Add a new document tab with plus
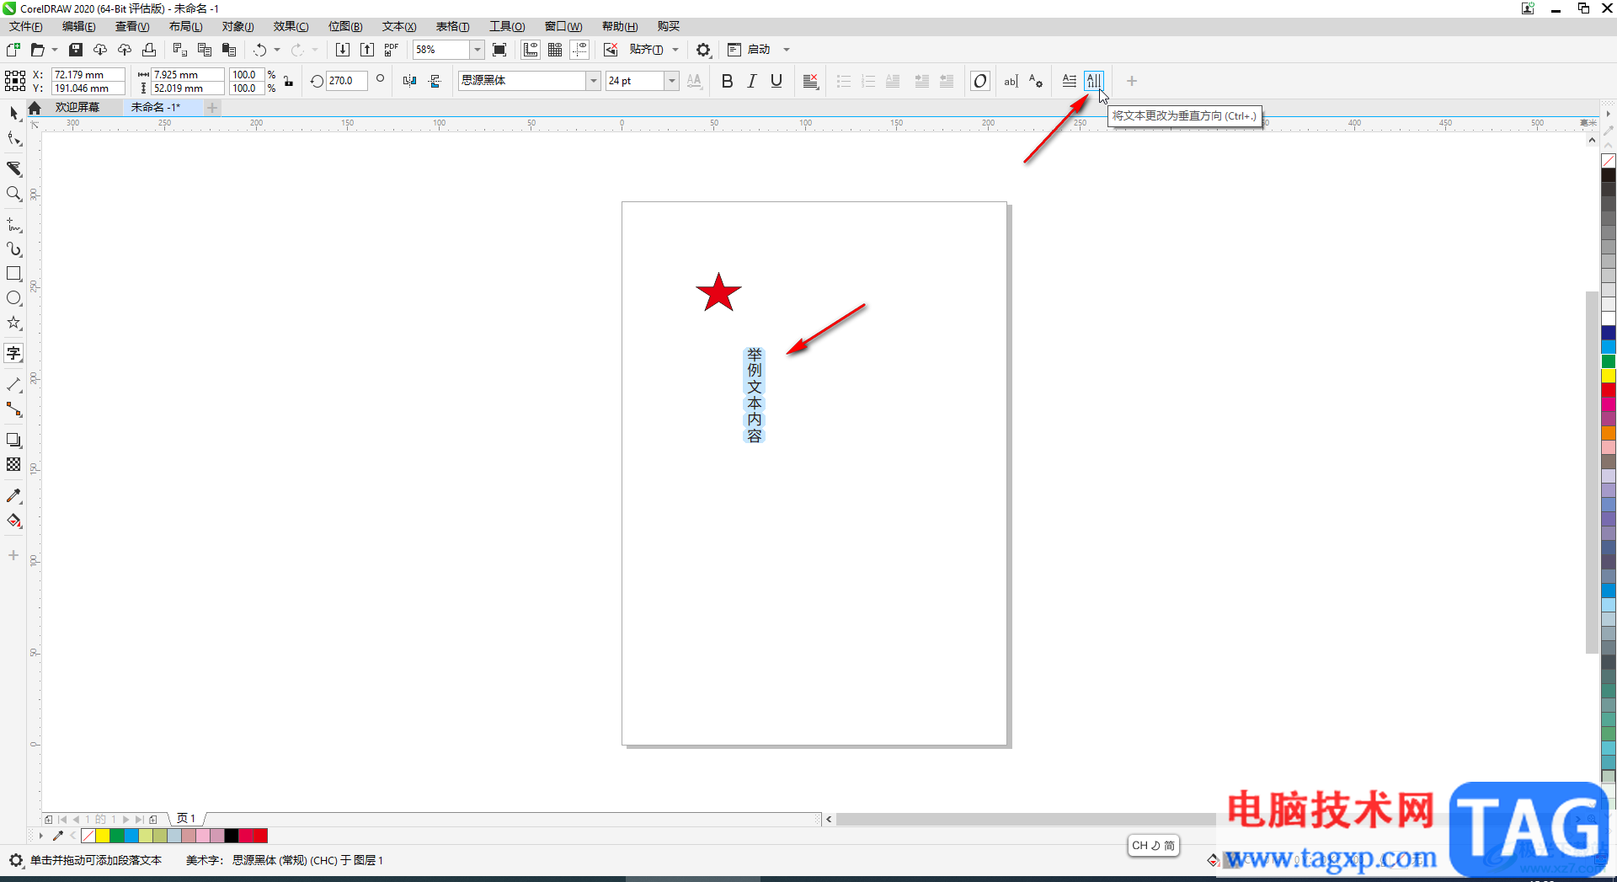 point(212,107)
